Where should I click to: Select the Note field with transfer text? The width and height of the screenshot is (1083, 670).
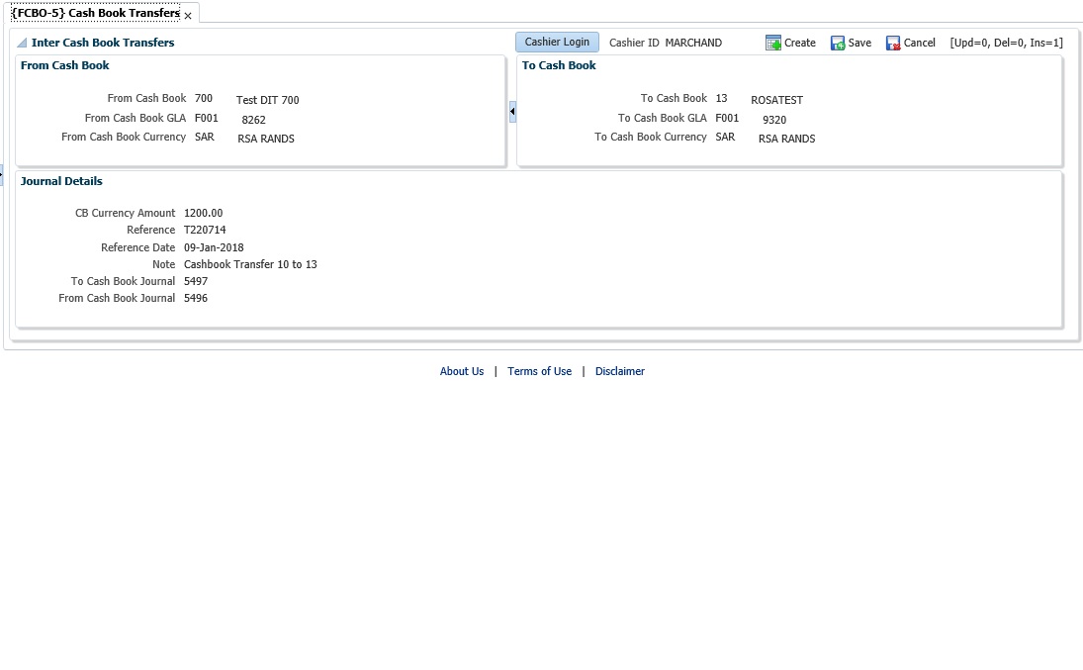(x=249, y=264)
